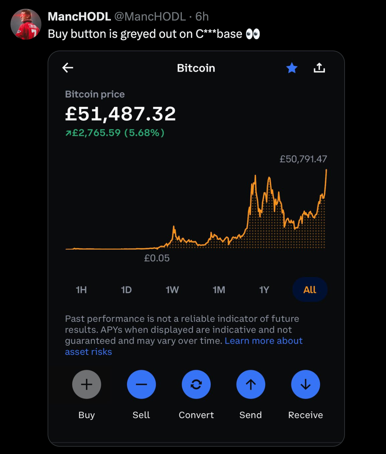The width and height of the screenshot is (386, 454).
Task: Toggle the blue favorite star
Action: pyautogui.click(x=292, y=67)
